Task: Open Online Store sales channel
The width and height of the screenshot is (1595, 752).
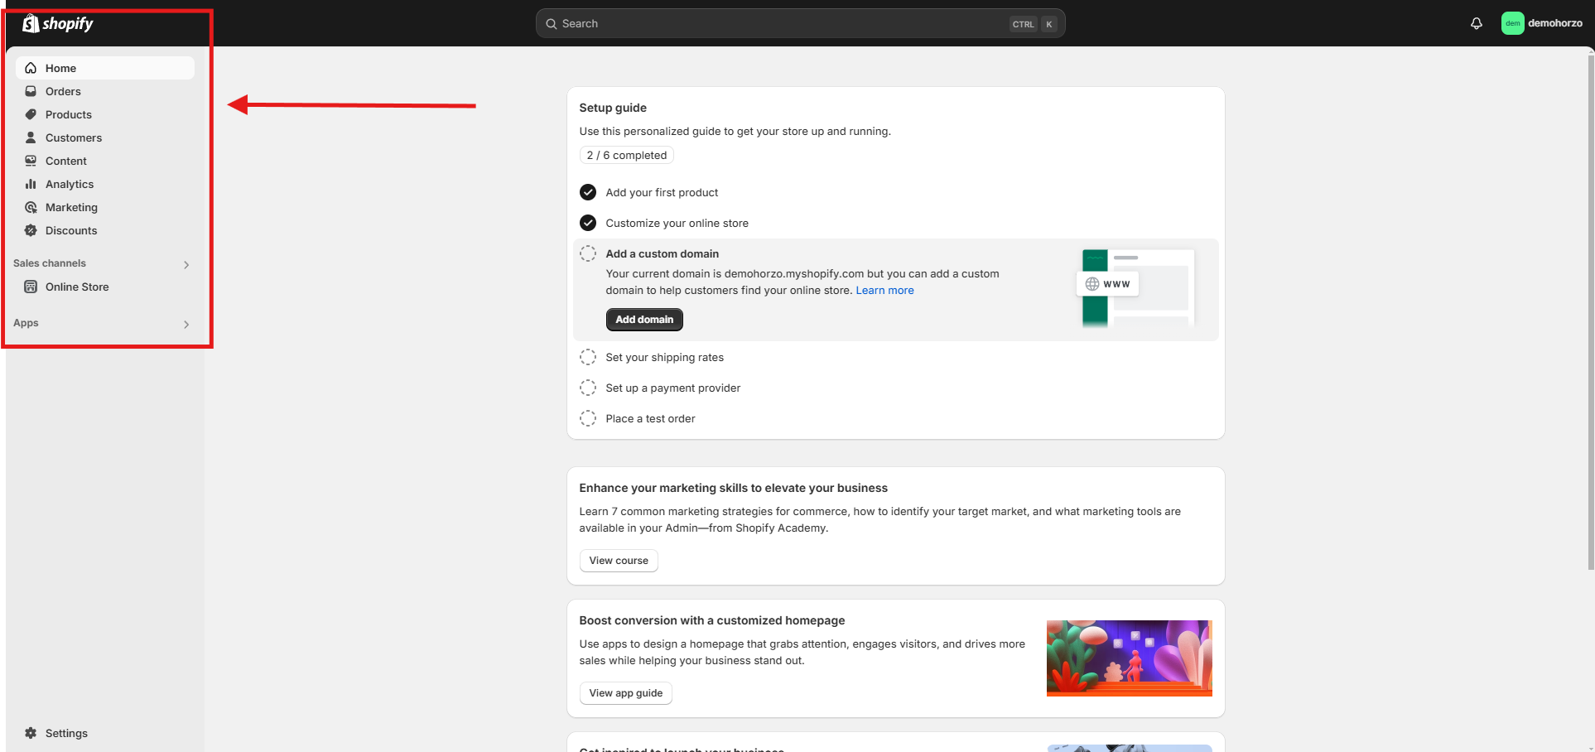Action: 77,287
